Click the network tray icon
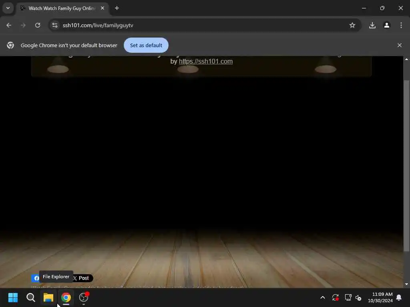The height and width of the screenshot is (307, 410). 348,297
